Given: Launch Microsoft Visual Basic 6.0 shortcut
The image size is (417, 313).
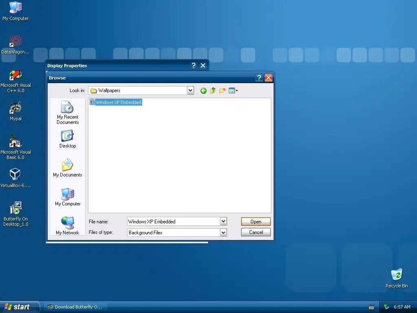Looking at the screenshot, I should click(x=15, y=147).
